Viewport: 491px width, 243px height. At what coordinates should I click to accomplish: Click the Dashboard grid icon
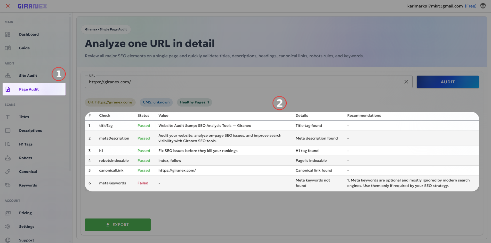point(8,34)
